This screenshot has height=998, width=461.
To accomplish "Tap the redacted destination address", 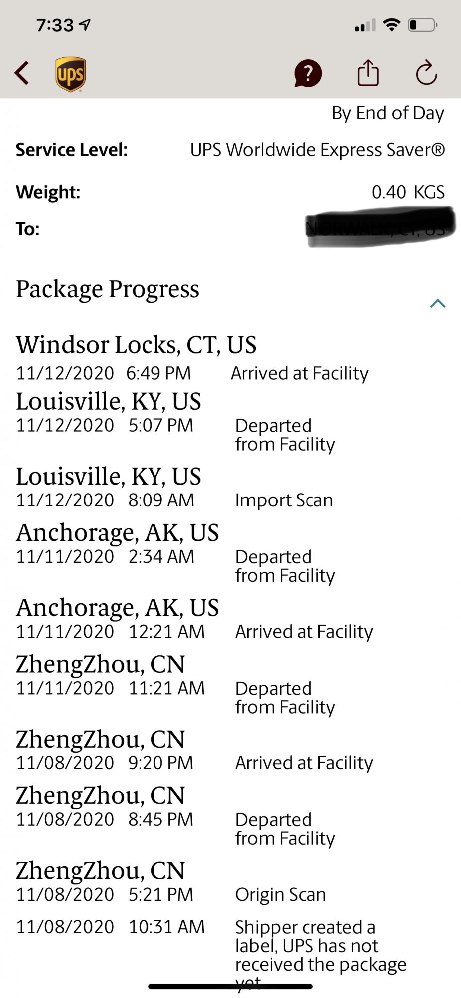I will pos(379,228).
